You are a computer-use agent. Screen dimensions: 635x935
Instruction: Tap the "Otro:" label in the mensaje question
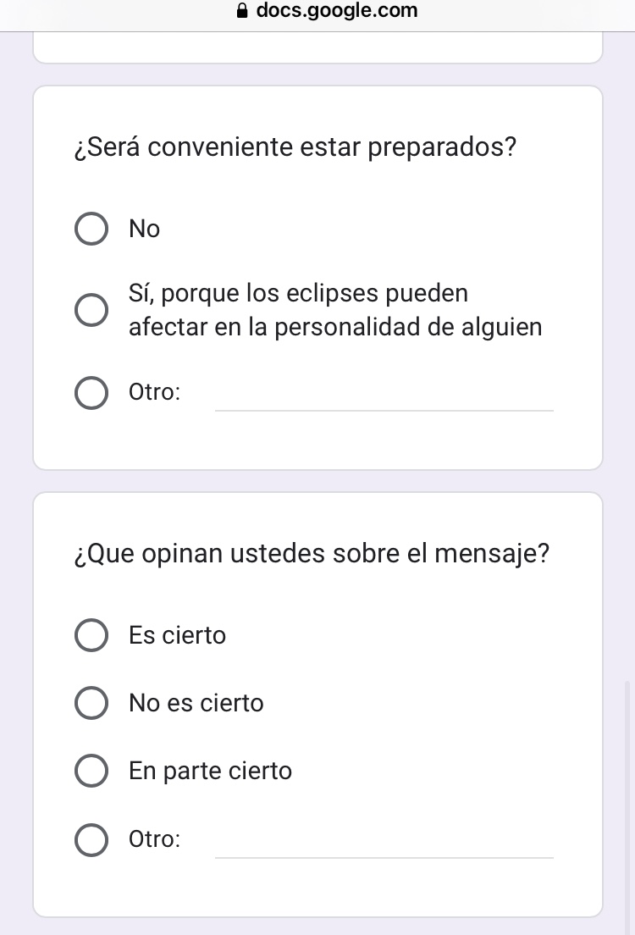[154, 839]
